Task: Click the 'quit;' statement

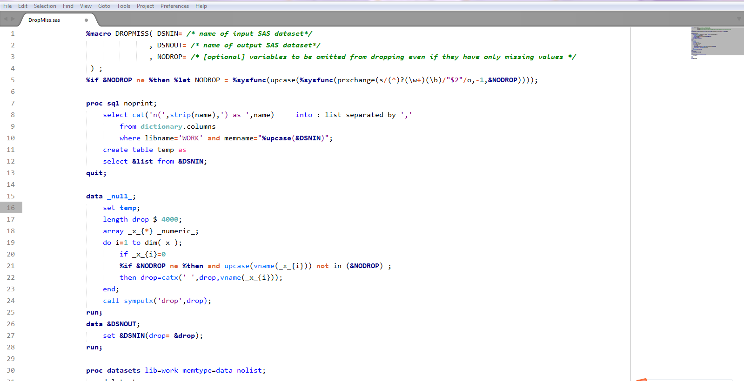Action: [x=96, y=173]
